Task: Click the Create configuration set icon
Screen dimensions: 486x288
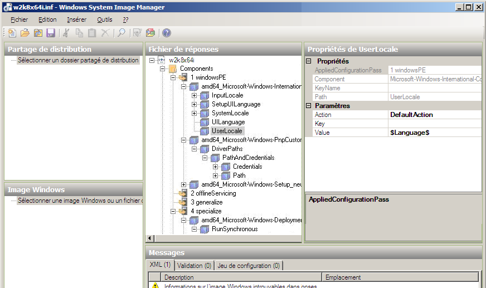Action: click(150, 33)
